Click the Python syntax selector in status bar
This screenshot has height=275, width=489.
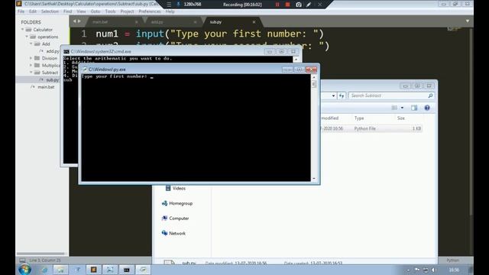click(x=452, y=260)
